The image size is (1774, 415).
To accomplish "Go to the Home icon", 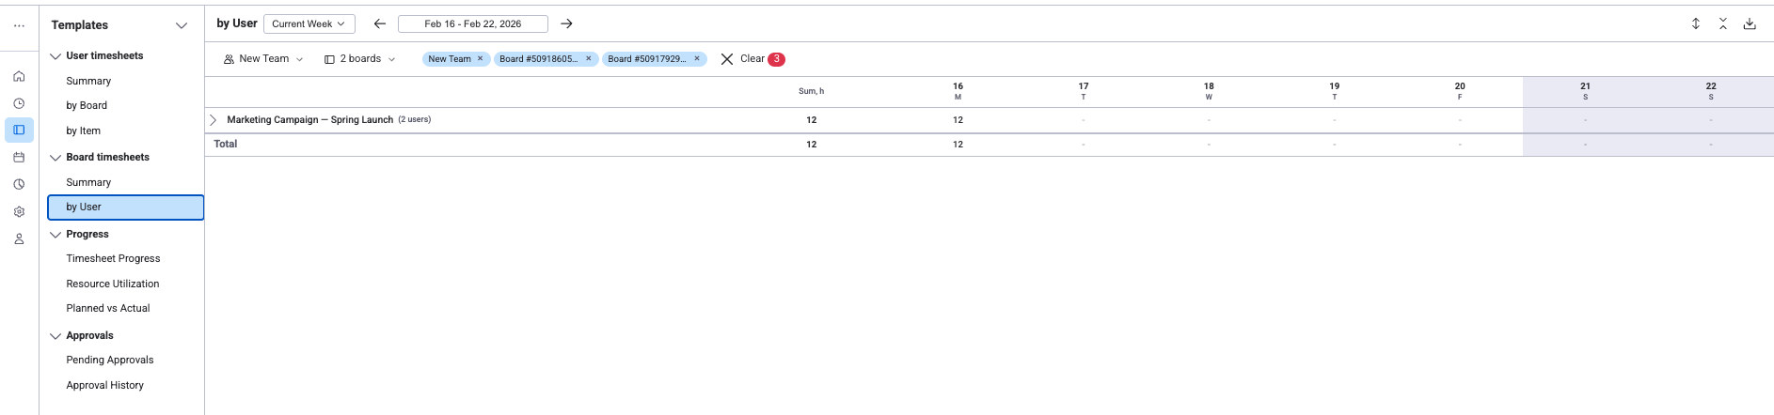I will [x=19, y=77].
